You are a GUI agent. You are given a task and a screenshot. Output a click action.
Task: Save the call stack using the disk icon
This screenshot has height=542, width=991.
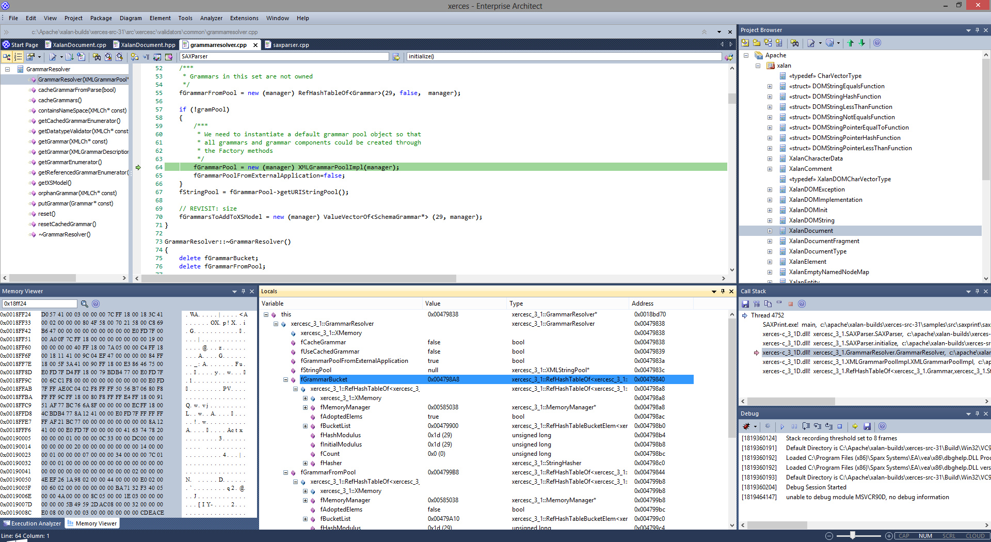click(x=745, y=304)
